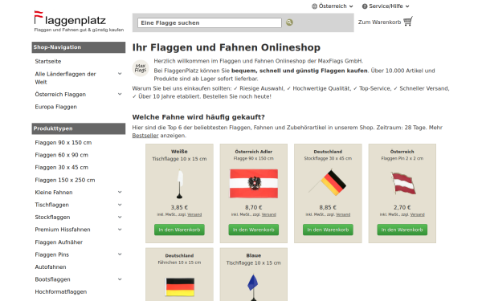Click Versand link under 2,70 € price

pyautogui.click(x=418, y=214)
